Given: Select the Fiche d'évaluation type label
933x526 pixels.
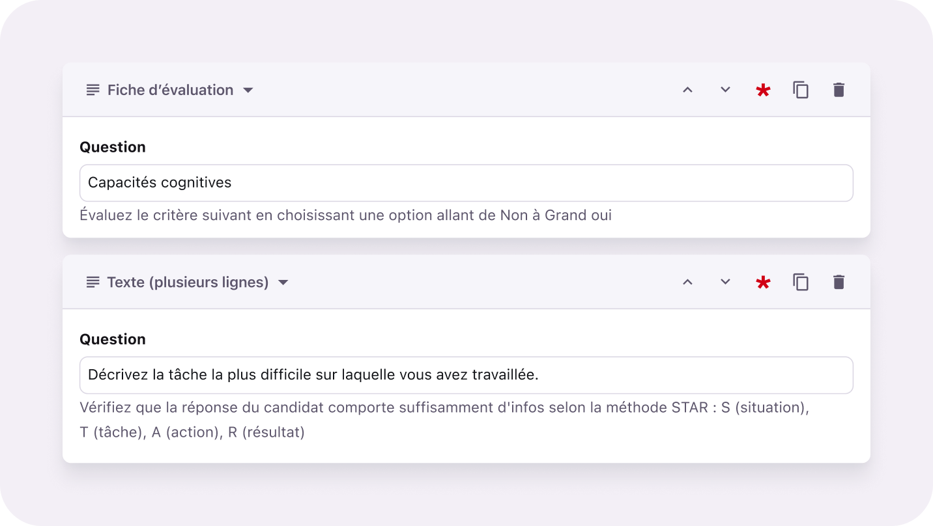Looking at the screenshot, I should coord(170,90).
